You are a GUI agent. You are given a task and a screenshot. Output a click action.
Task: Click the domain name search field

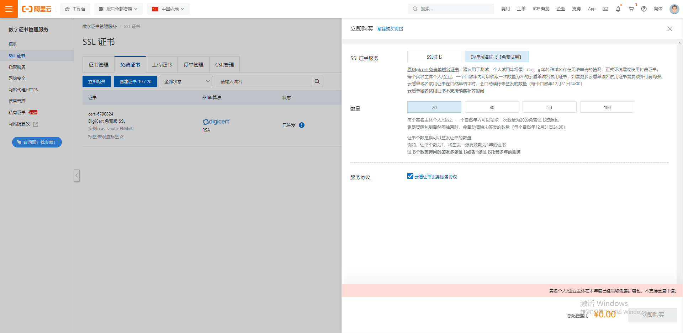point(264,81)
